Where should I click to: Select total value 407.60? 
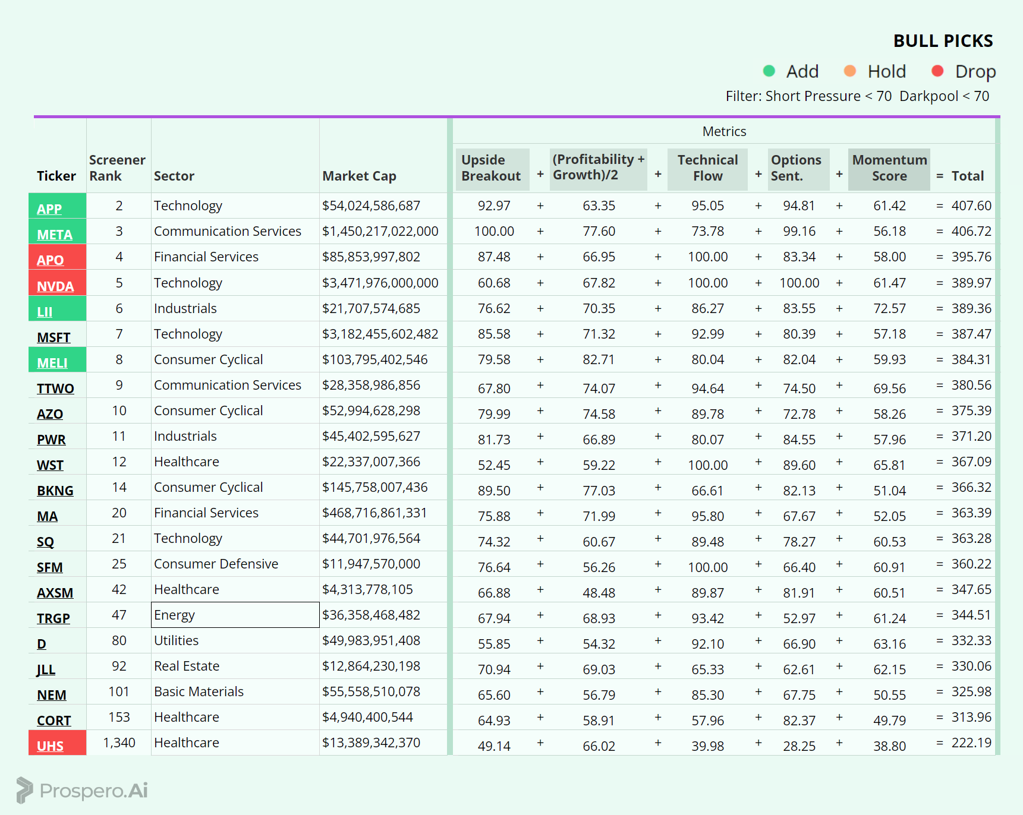point(971,206)
